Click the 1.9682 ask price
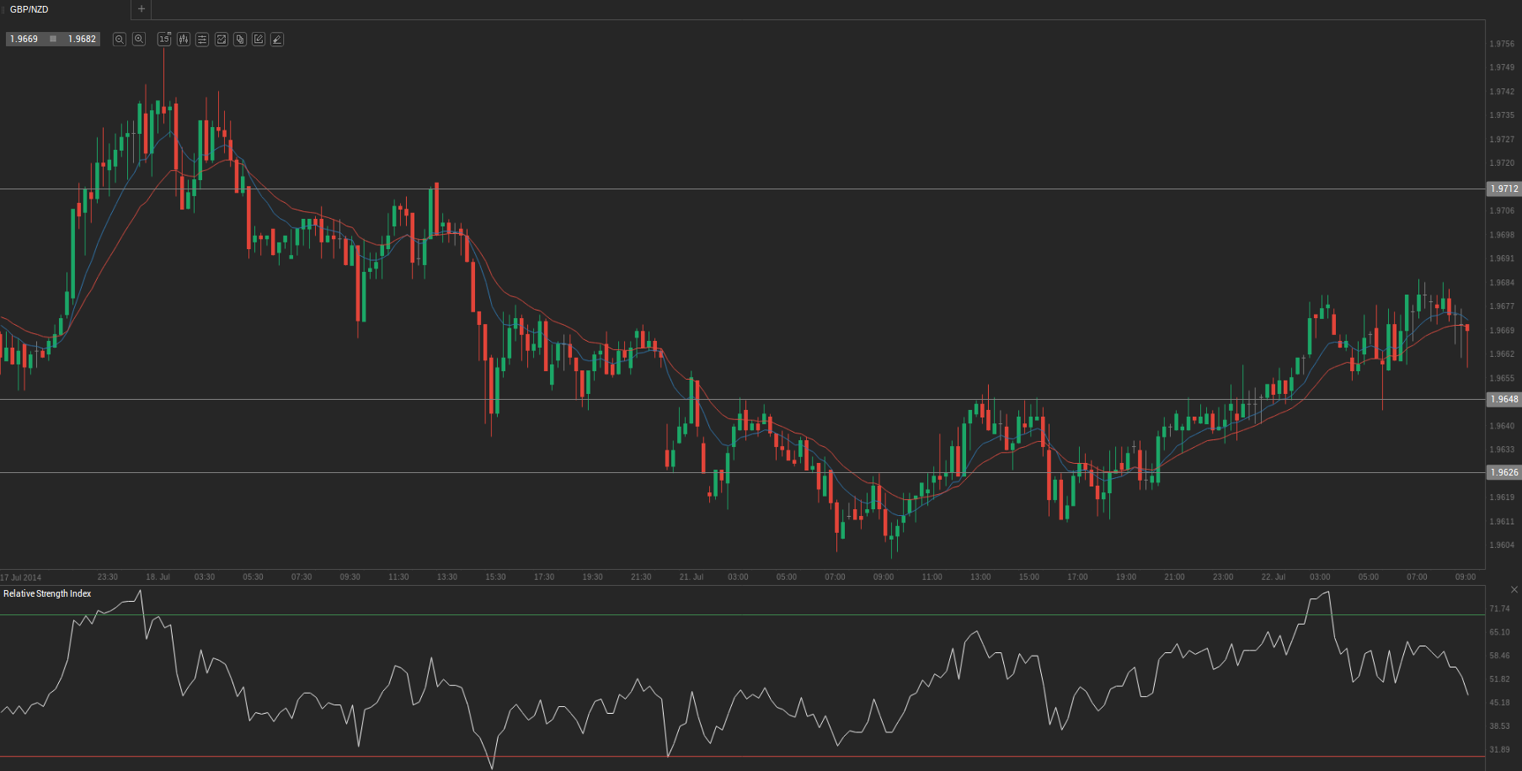 (82, 40)
